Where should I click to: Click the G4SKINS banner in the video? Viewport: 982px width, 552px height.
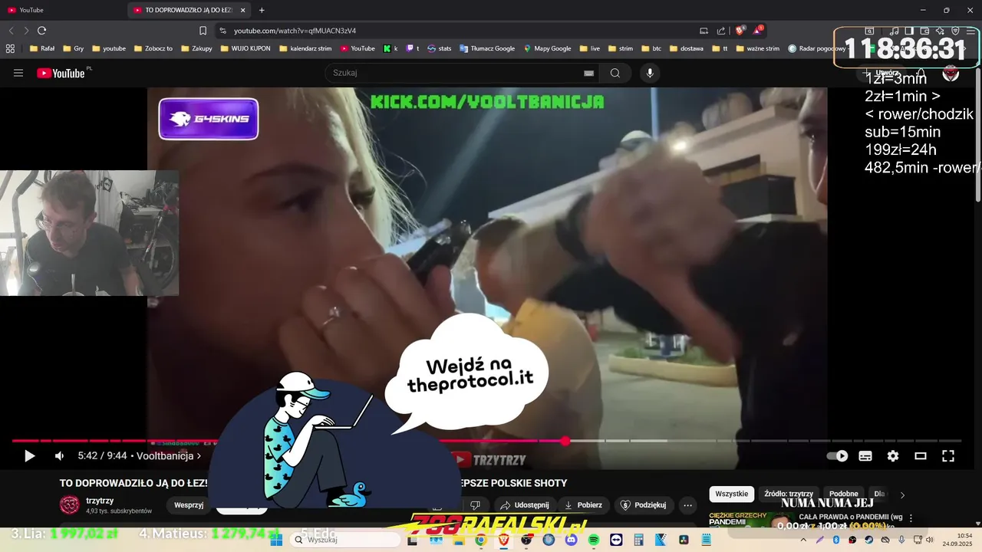tap(209, 119)
